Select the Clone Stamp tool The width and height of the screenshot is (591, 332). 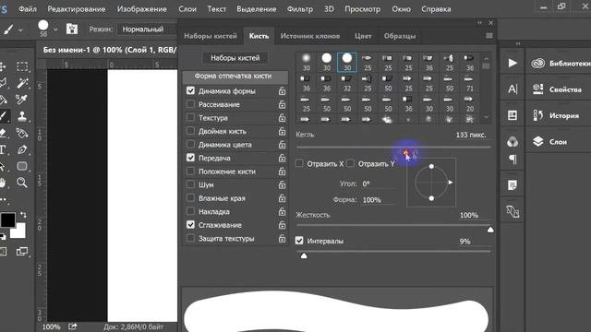coord(22,115)
